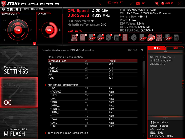The height and width of the screenshot is (139, 185).
Task: Close the BIOS with the red X
Action: (x=180, y=4)
